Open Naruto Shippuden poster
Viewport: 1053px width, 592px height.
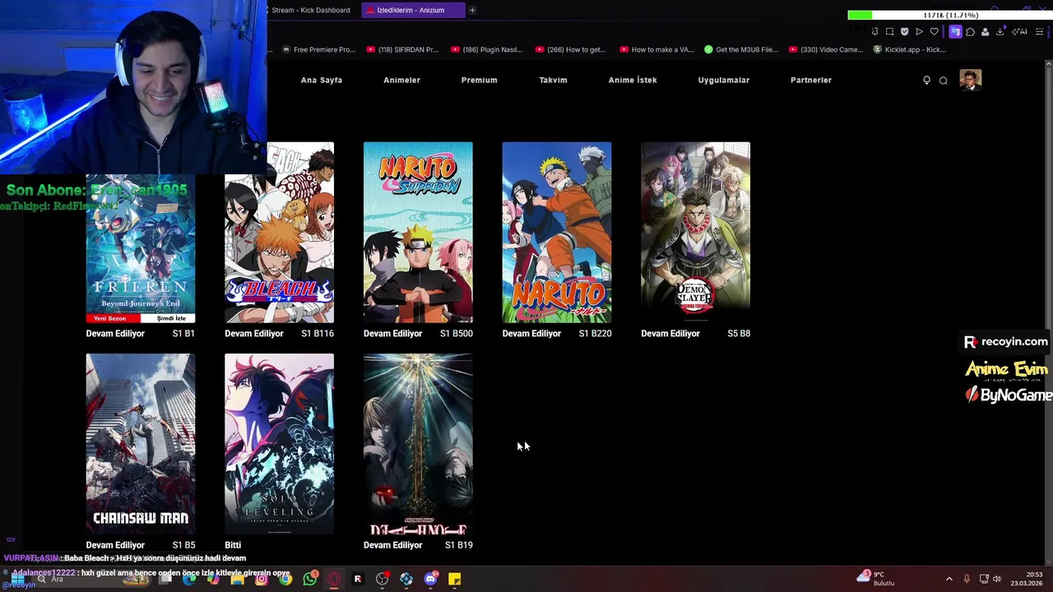pyautogui.click(x=418, y=233)
